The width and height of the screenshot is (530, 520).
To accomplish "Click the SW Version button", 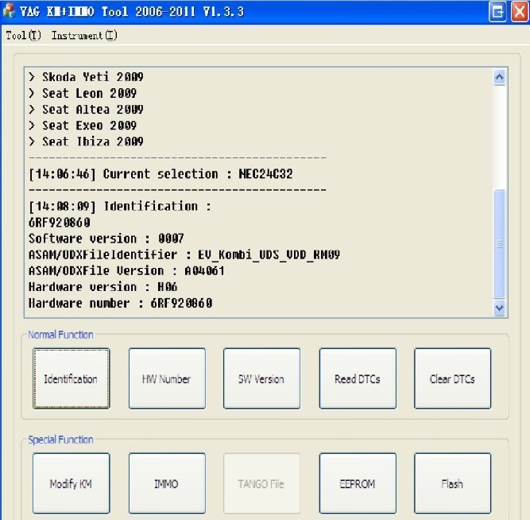I will (x=261, y=378).
